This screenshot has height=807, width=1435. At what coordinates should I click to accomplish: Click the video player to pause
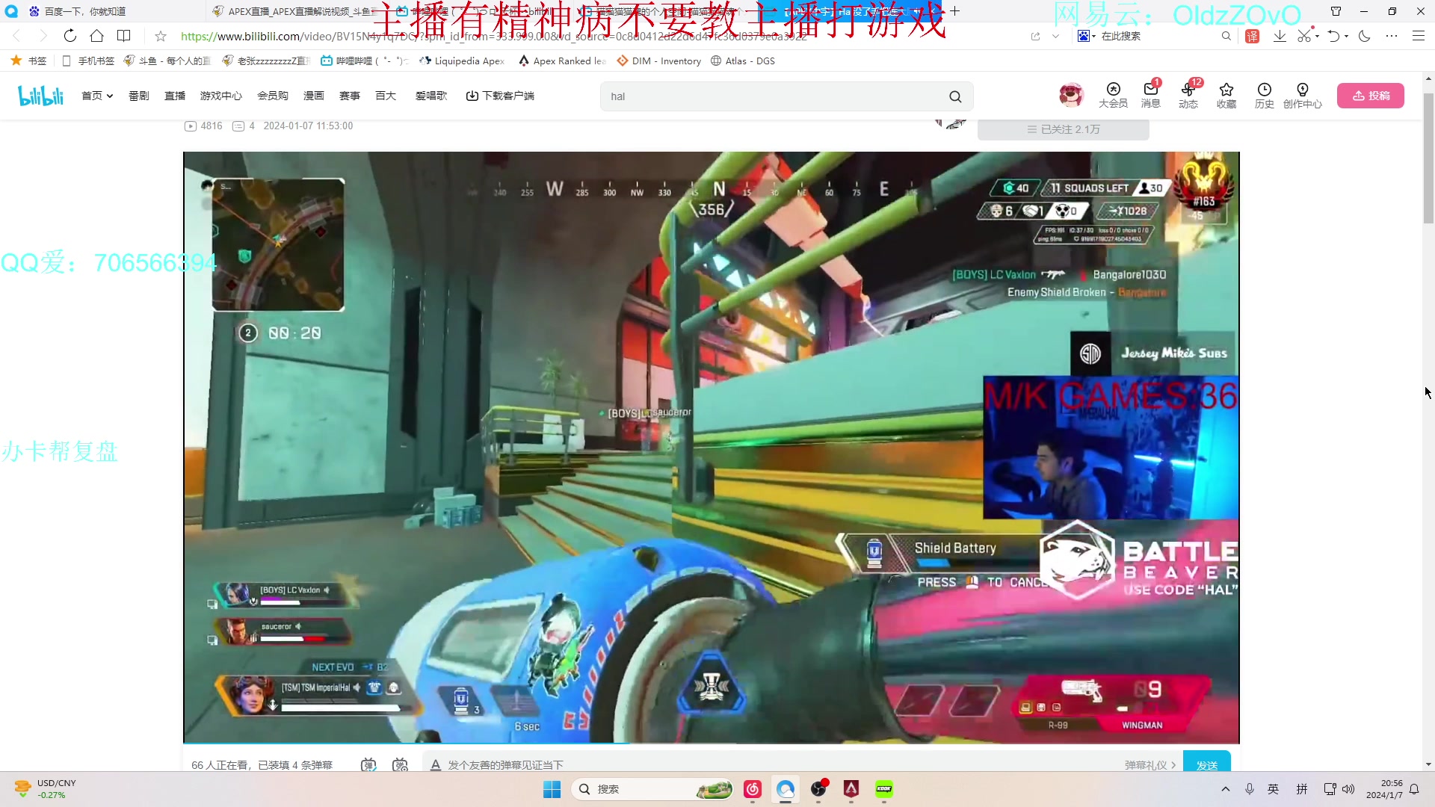(x=711, y=447)
